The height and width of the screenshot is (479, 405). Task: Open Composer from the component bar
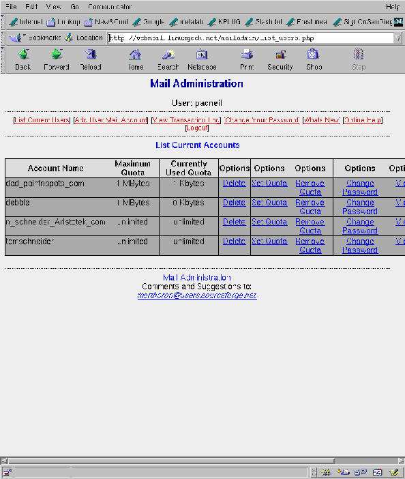394,472
